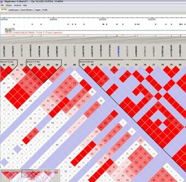Select the blue highlighted SNP label above marker 73
The image size is (186, 182).
119,51
